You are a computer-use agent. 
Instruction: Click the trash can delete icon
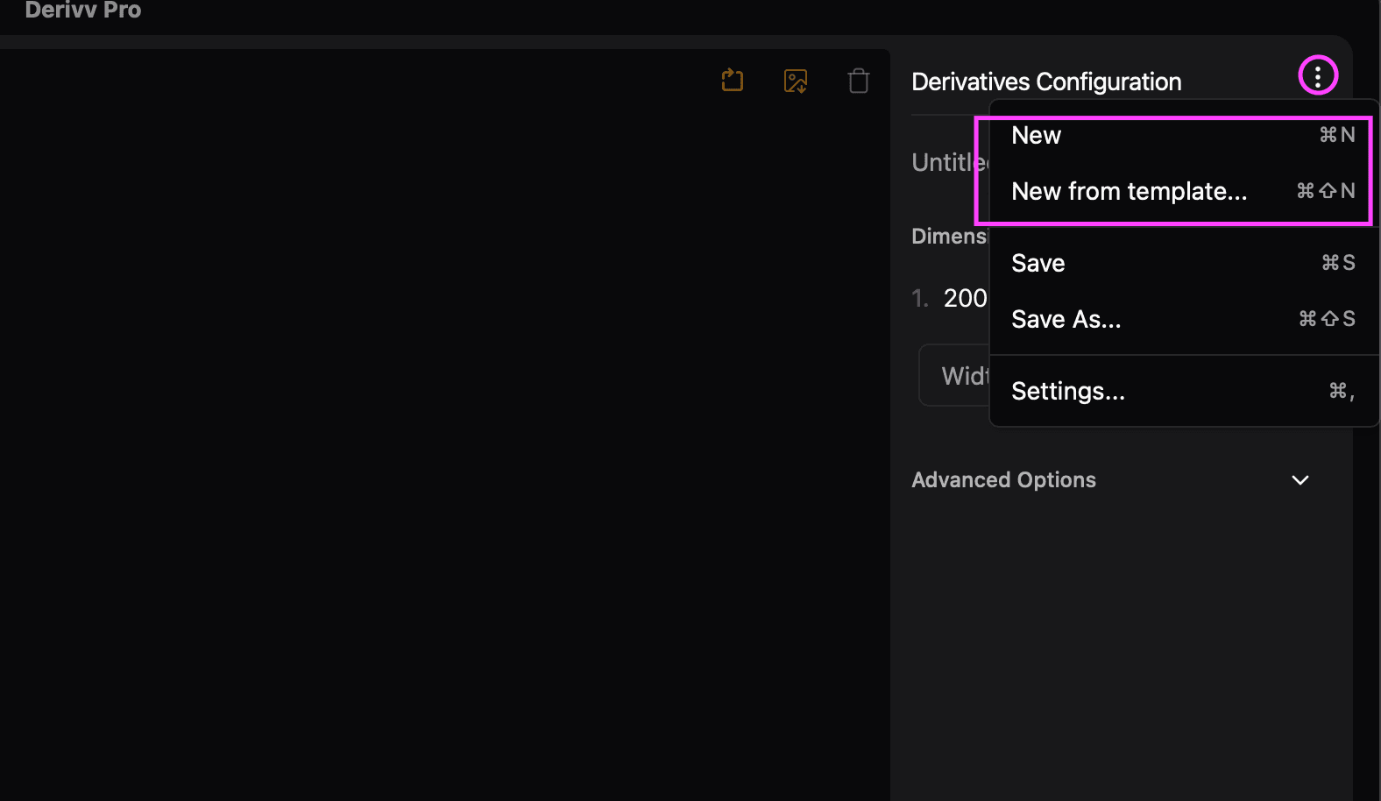(x=859, y=82)
